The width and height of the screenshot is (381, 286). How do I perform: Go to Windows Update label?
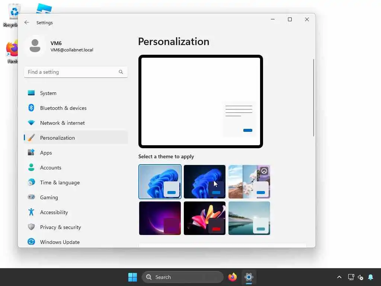point(60,242)
